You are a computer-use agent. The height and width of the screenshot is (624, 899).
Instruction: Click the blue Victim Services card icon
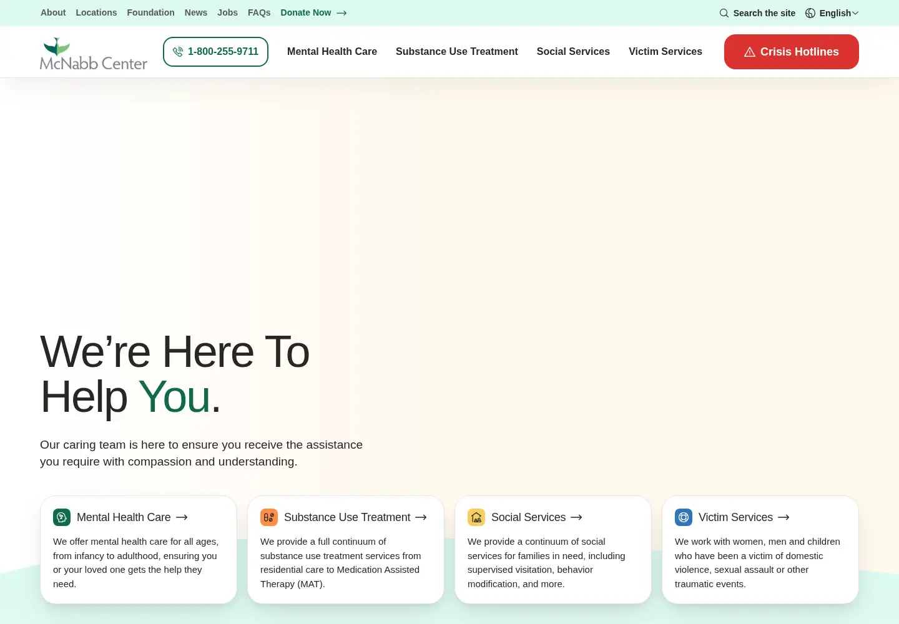(x=684, y=517)
